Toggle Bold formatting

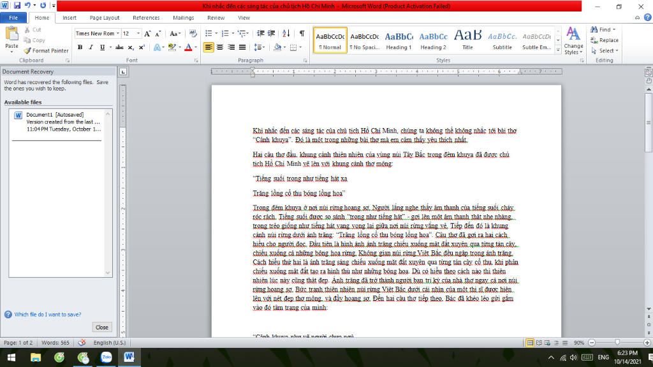click(x=80, y=47)
